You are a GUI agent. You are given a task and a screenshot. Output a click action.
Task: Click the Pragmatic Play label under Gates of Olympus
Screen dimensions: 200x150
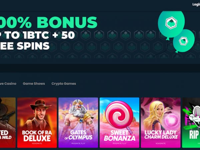click(78, 143)
